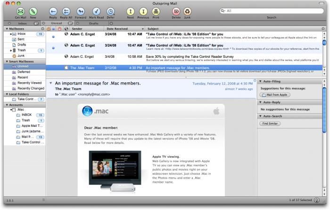Open the .Mac INBOX folder
The width and height of the screenshot is (330, 210).
point(25,115)
